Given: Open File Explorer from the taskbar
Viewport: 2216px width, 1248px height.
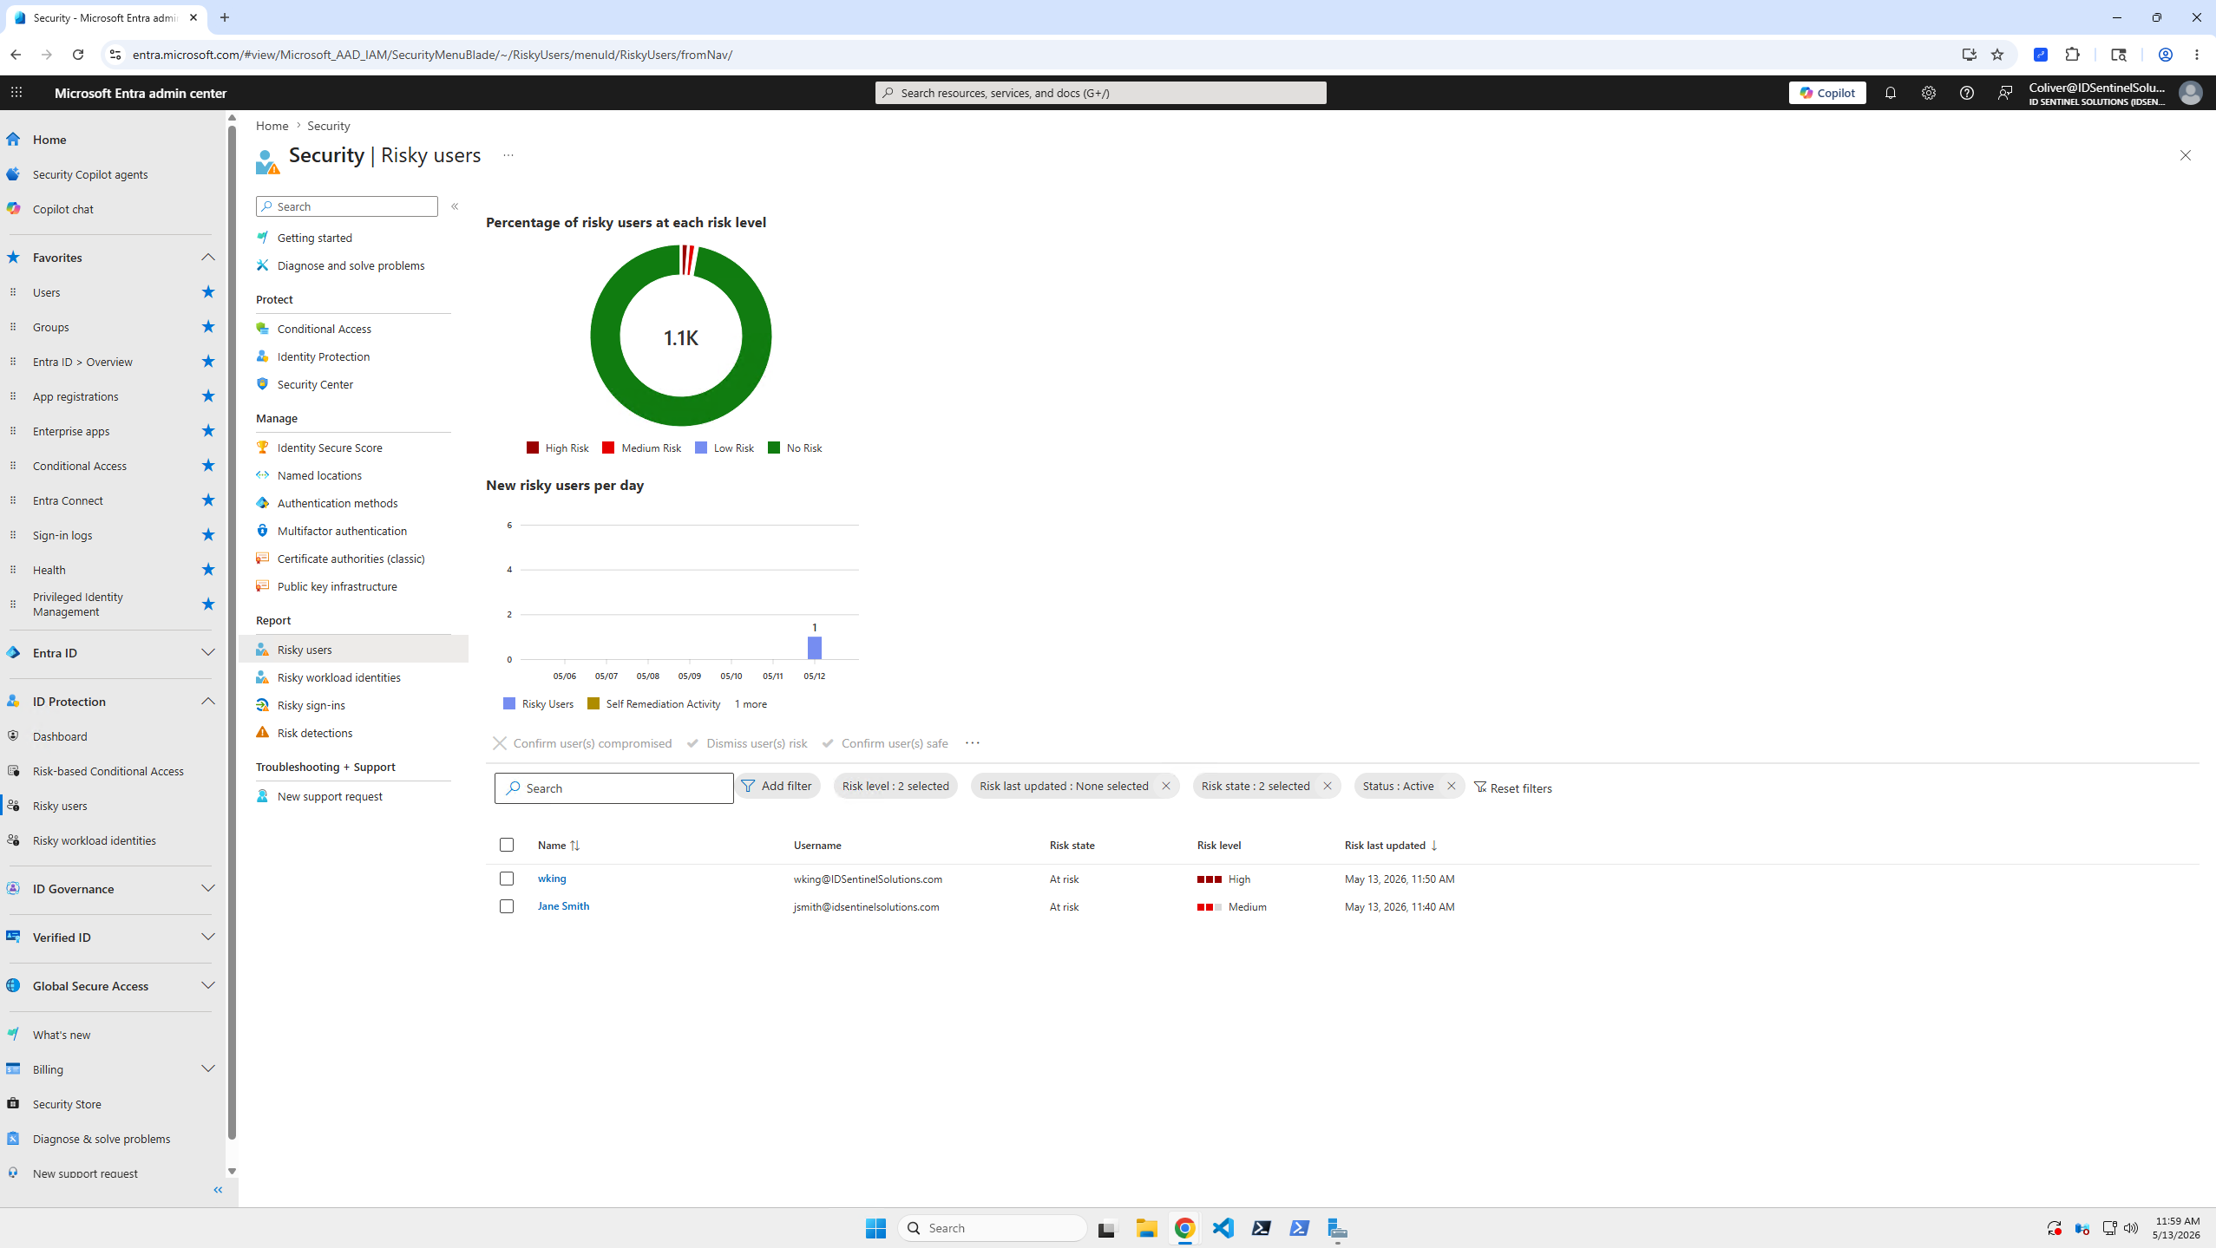Looking at the screenshot, I should 1147,1228.
